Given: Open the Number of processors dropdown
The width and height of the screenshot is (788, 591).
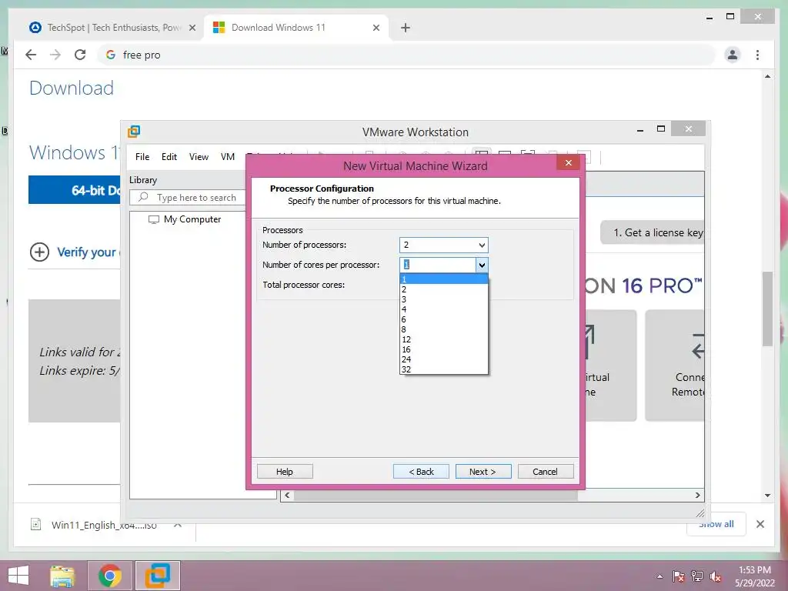Looking at the screenshot, I should click(444, 245).
